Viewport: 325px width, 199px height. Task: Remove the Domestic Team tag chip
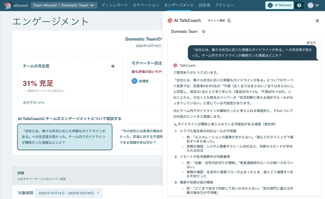[x=204, y=32]
